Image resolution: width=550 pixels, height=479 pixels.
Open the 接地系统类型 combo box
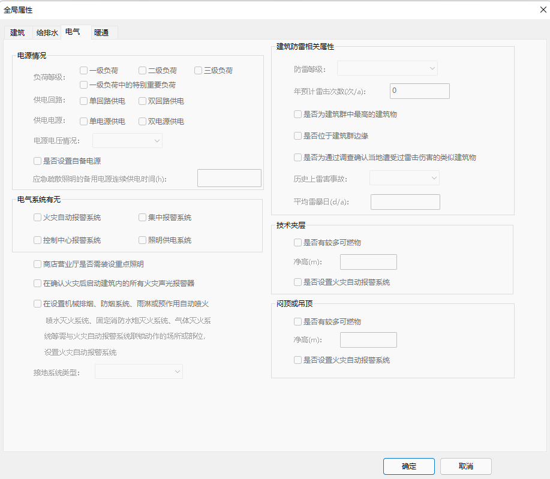tap(139, 372)
